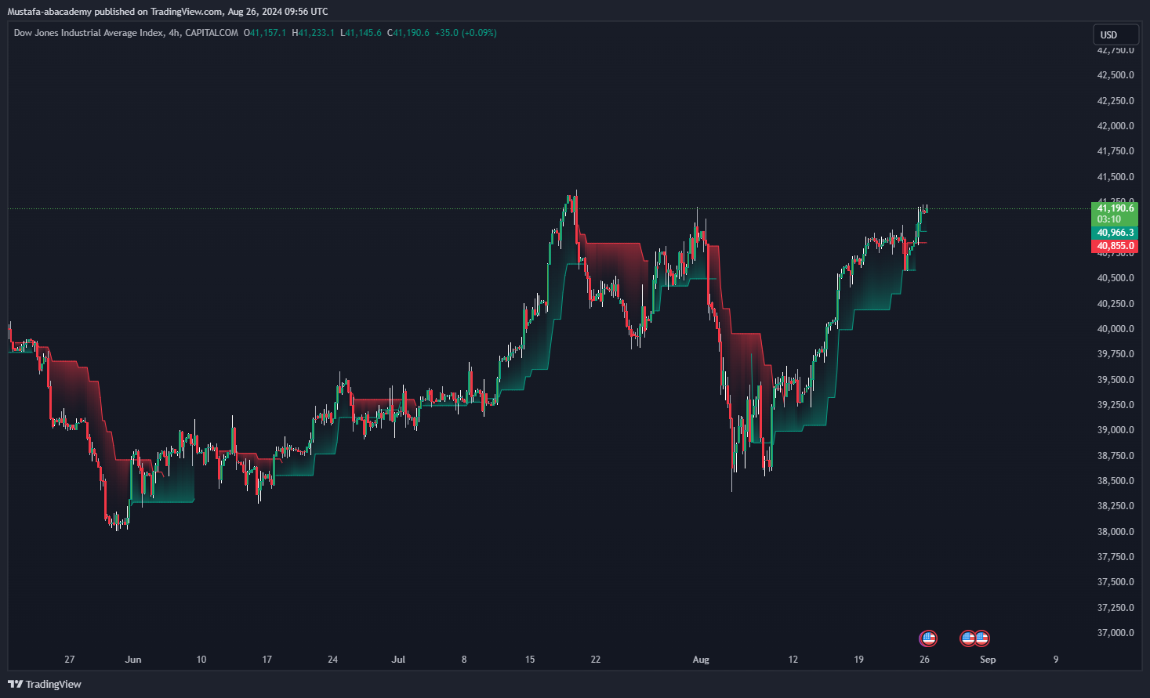Click the 26 date label on time axis
Screen dimensions: 1150x698
925,660
